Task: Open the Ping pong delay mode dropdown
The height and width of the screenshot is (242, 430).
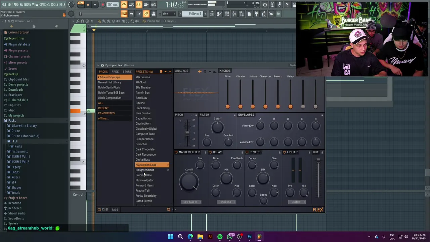Action: [x=226, y=202]
